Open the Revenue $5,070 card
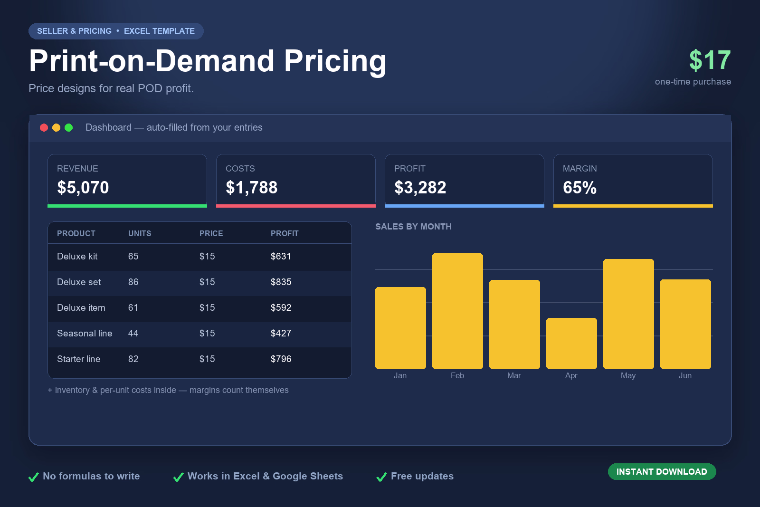 [127, 181]
